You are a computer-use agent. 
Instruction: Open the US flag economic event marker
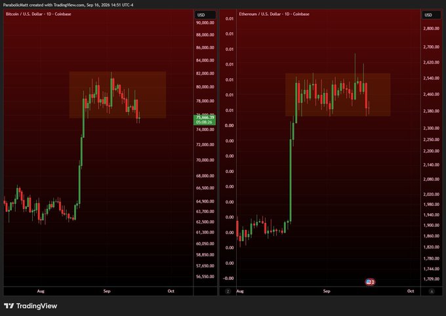pyautogui.click(x=370, y=282)
